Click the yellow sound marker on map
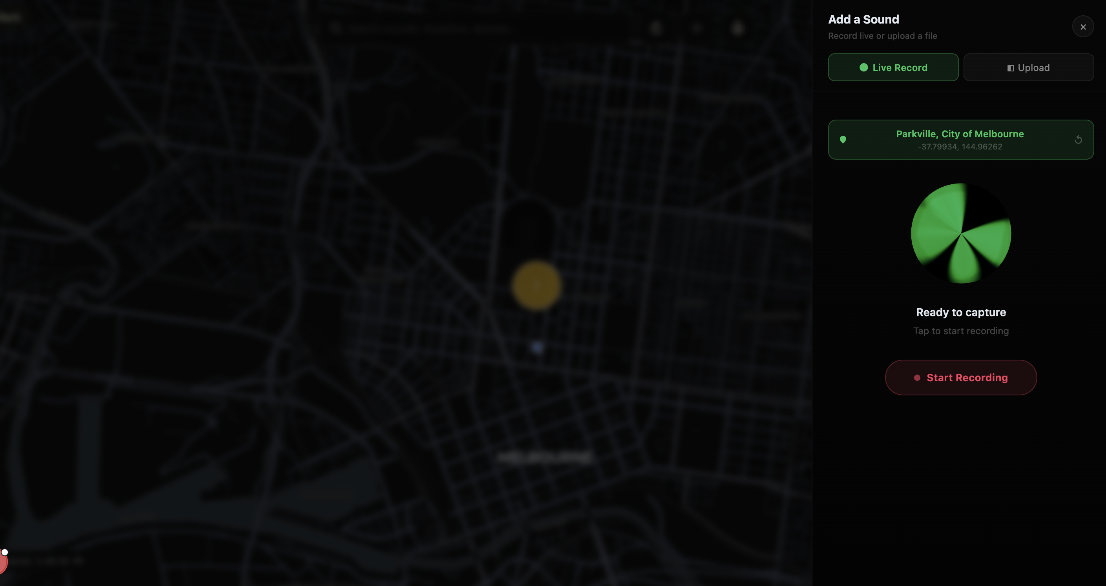The width and height of the screenshot is (1106, 586). pos(536,285)
